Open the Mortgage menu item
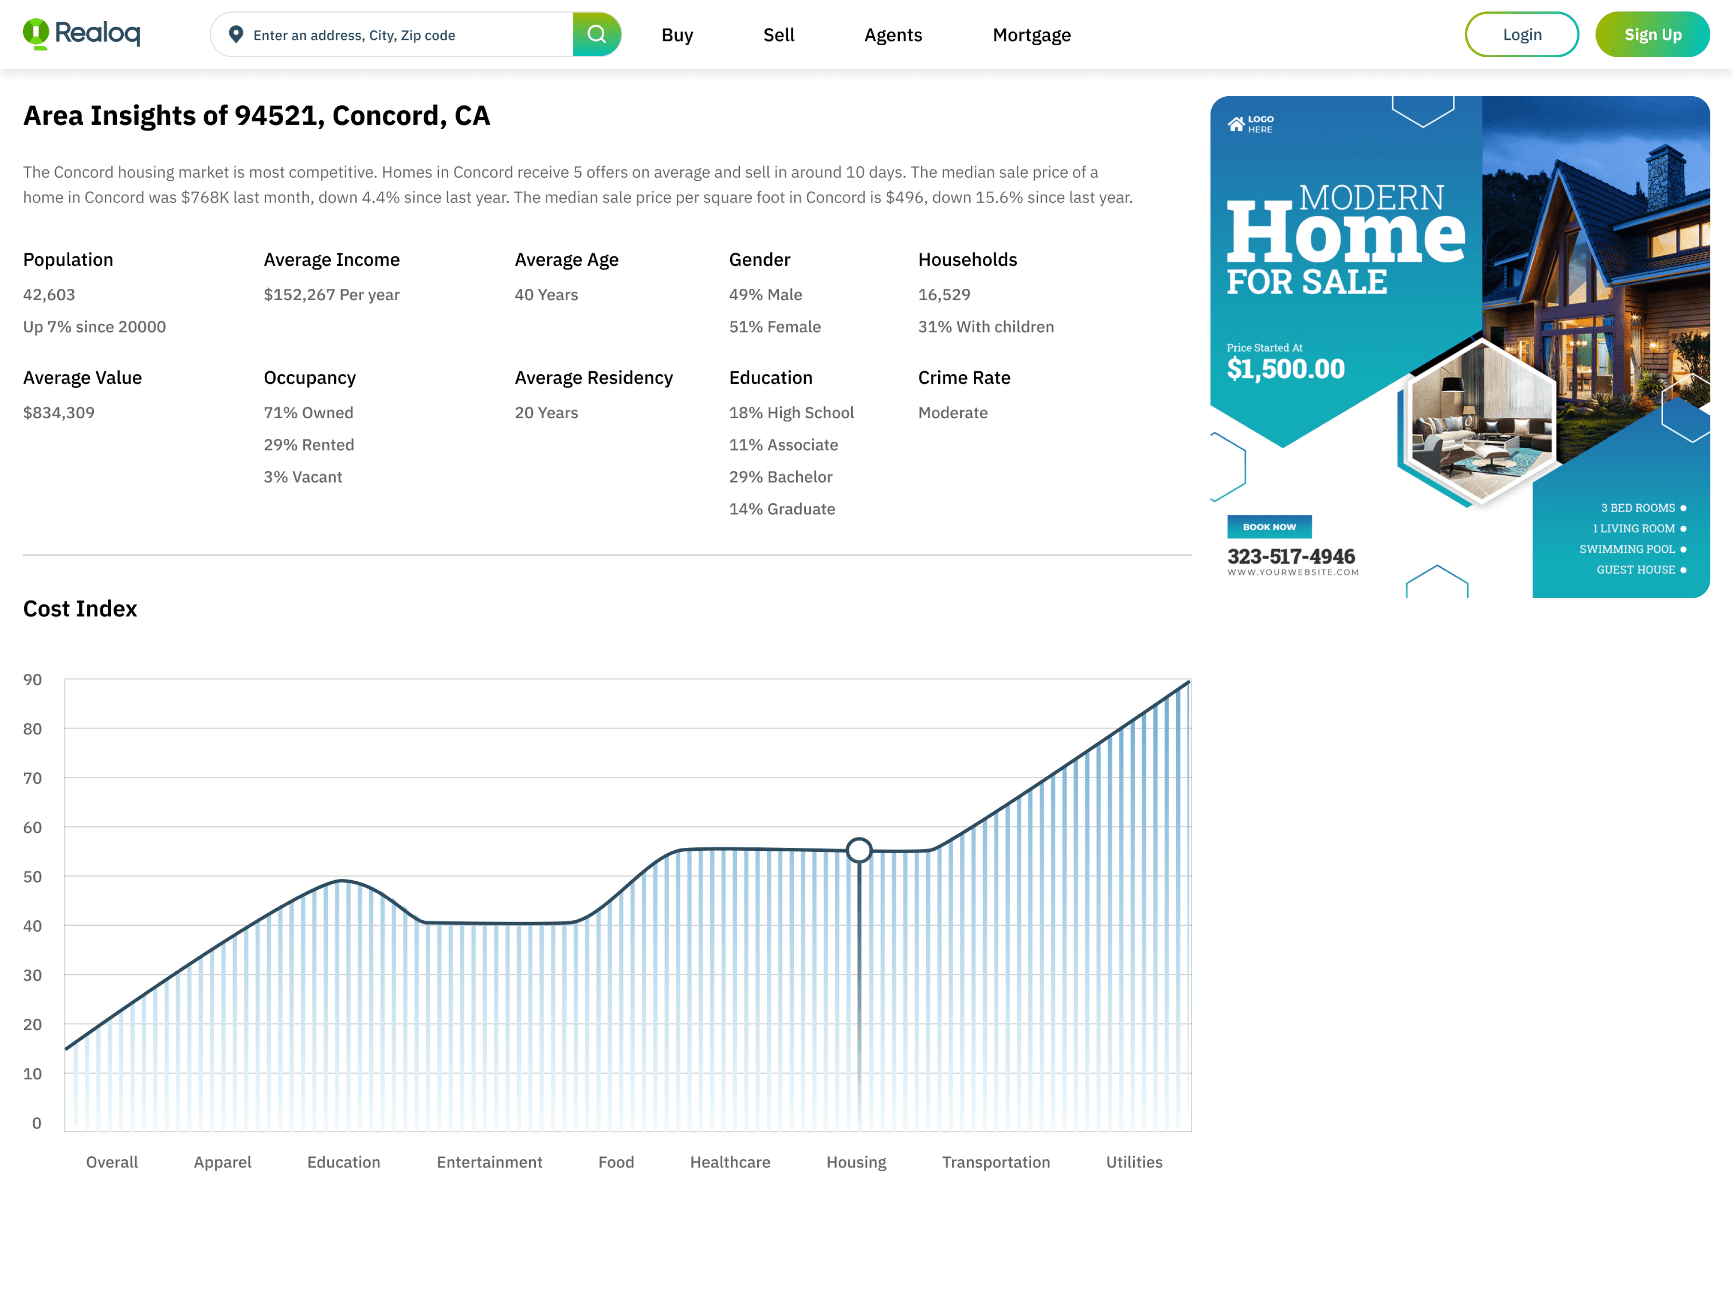 coord(1031,35)
